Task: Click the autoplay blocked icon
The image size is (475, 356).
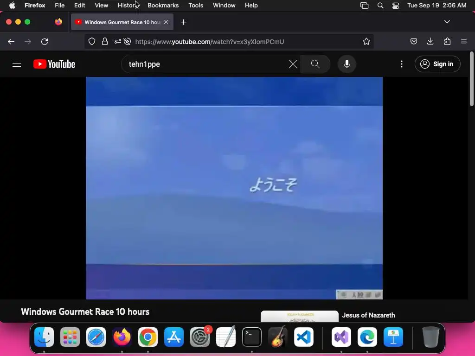Action: coord(127,41)
